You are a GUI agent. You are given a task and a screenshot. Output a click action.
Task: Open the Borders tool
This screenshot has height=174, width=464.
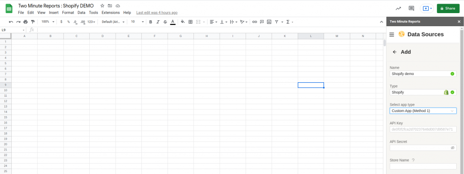click(x=191, y=22)
